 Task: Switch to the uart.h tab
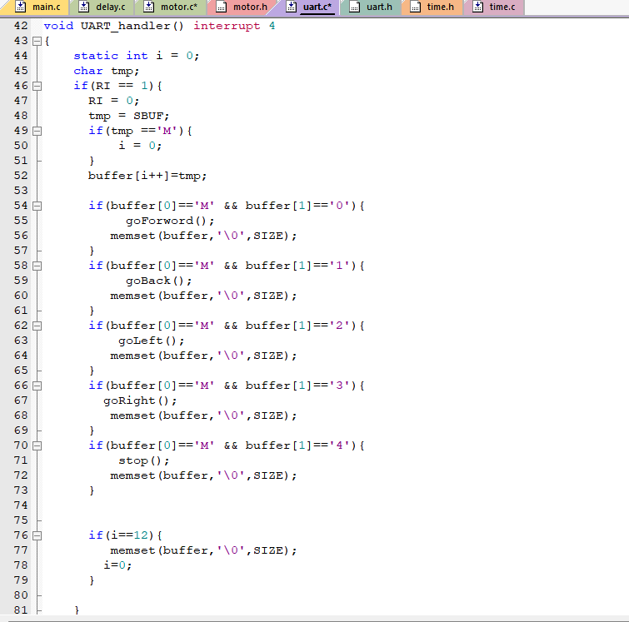click(371, 7)
